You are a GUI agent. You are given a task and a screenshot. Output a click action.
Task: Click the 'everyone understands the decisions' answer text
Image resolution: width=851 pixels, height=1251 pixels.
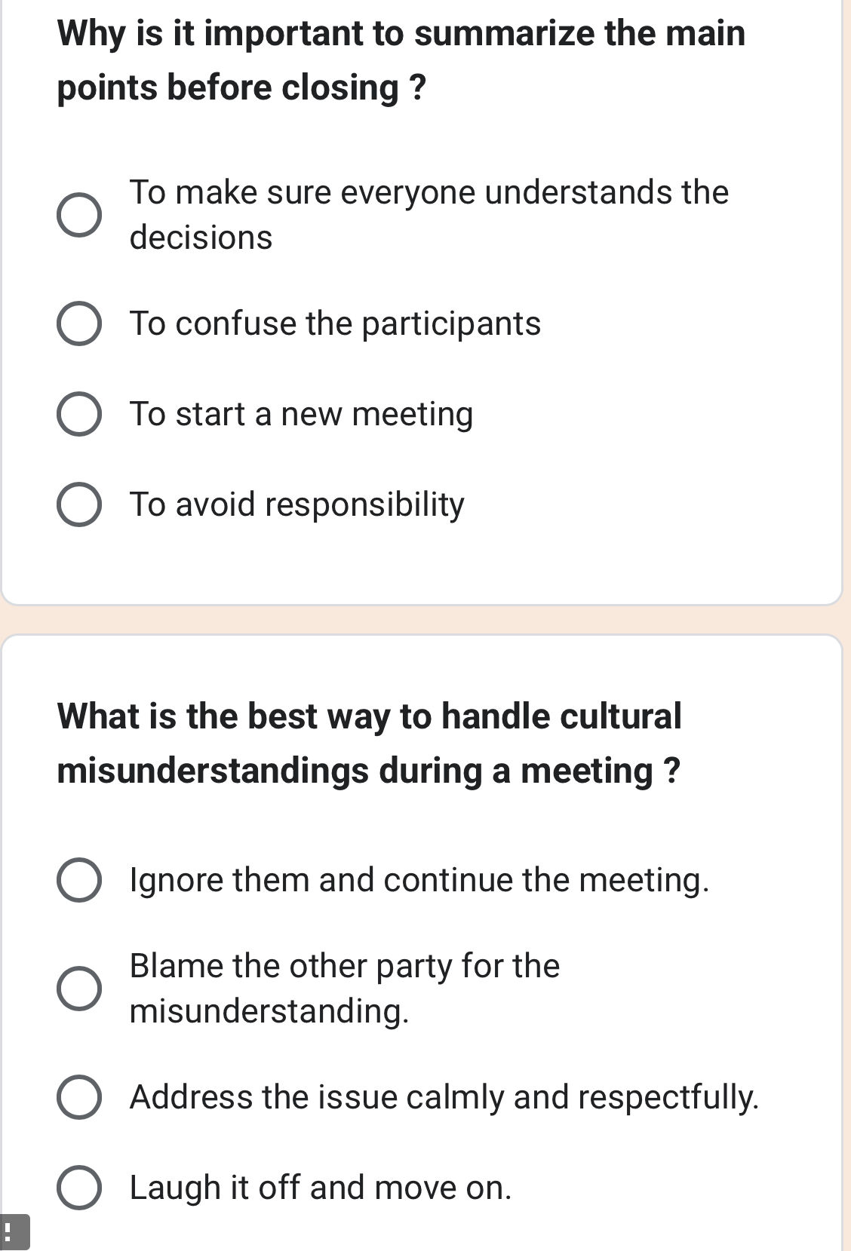pos(429,215)
